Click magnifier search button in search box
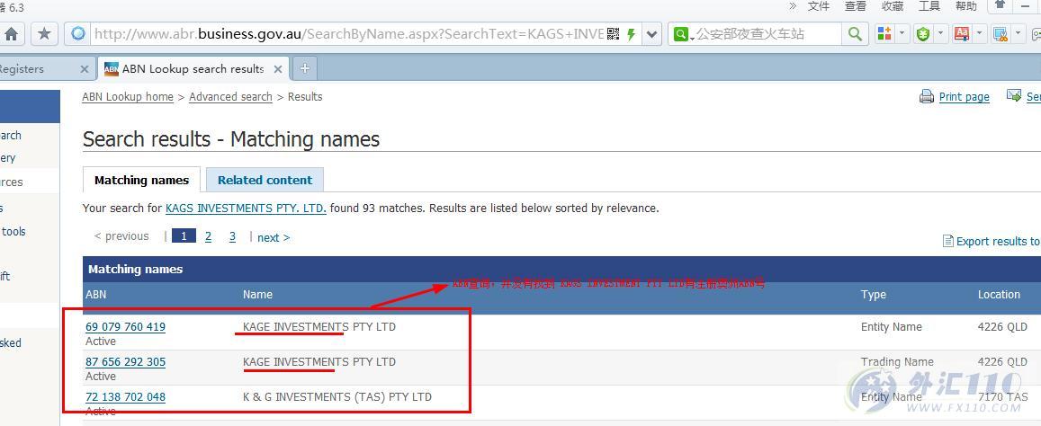Image resolution: width=1041 pixels, height=426 pixels. (x=856, y=33)
